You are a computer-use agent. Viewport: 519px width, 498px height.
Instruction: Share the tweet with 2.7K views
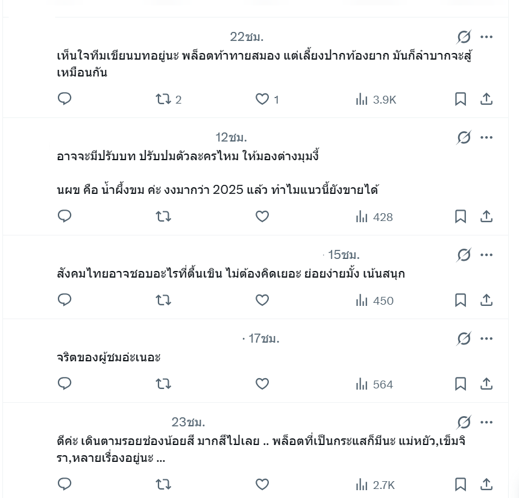coord(486,484)
